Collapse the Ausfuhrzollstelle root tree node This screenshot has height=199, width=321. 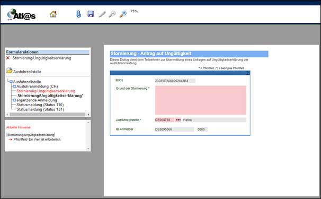(x=11, y=82)
